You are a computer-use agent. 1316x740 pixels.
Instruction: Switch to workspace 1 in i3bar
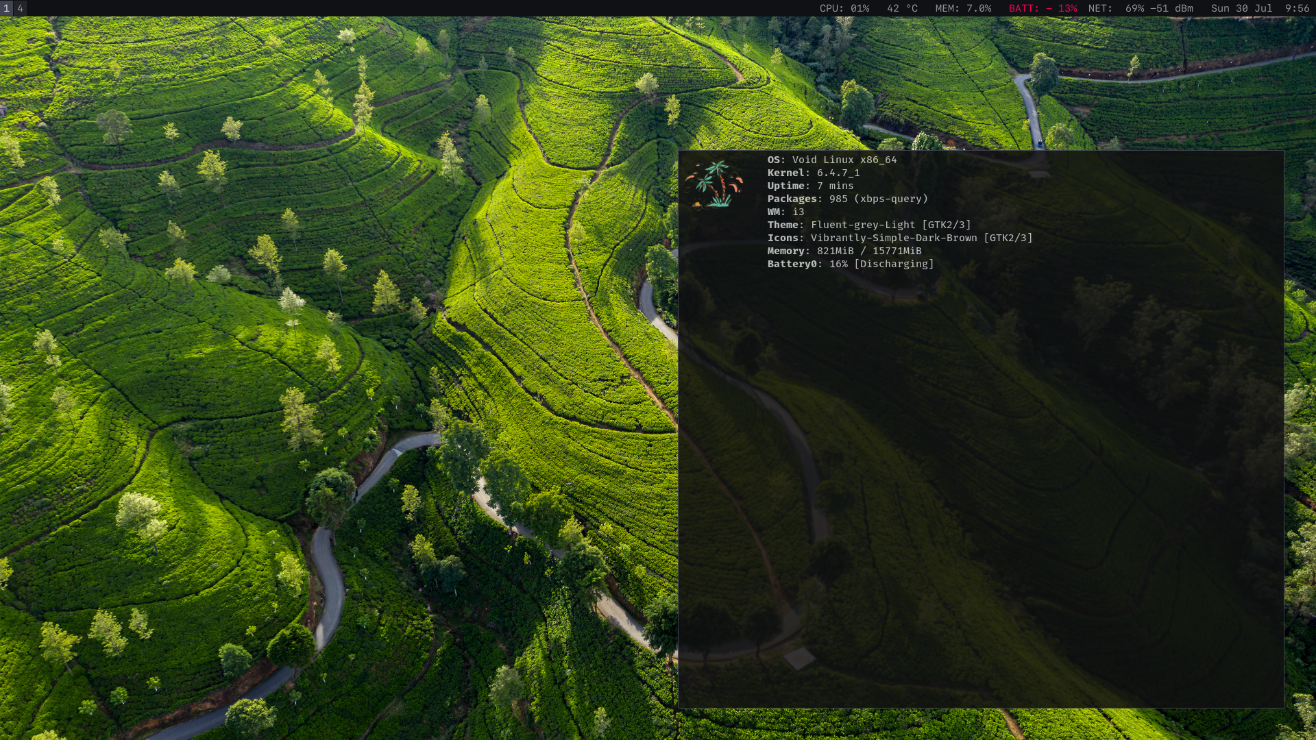click(6, 8)
